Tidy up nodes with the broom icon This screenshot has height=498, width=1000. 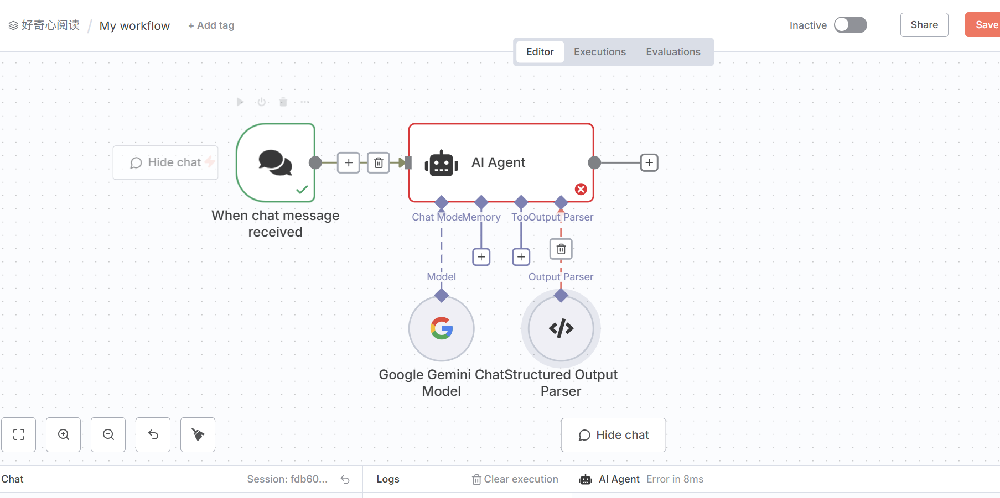point(198,434)
